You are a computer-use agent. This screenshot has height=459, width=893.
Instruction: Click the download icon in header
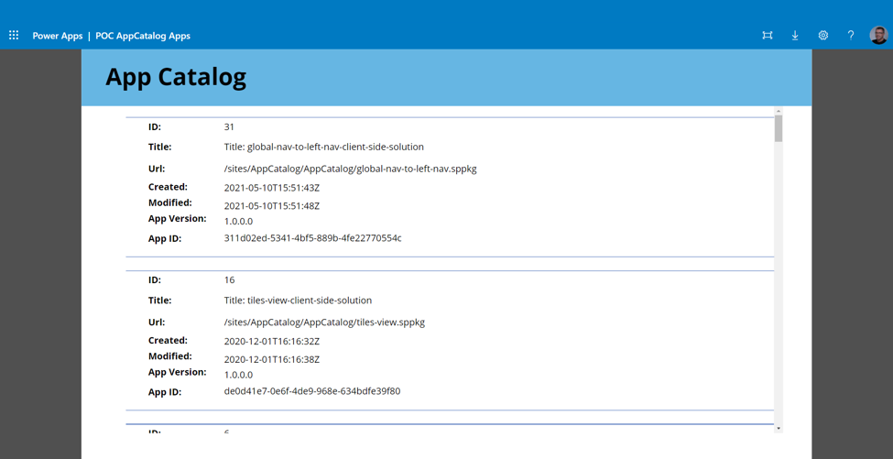tap(795, 36)
